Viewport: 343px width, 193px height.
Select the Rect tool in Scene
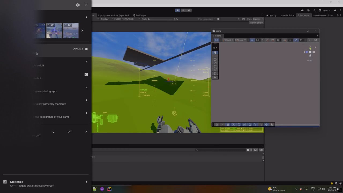click(x=215, y=66)
